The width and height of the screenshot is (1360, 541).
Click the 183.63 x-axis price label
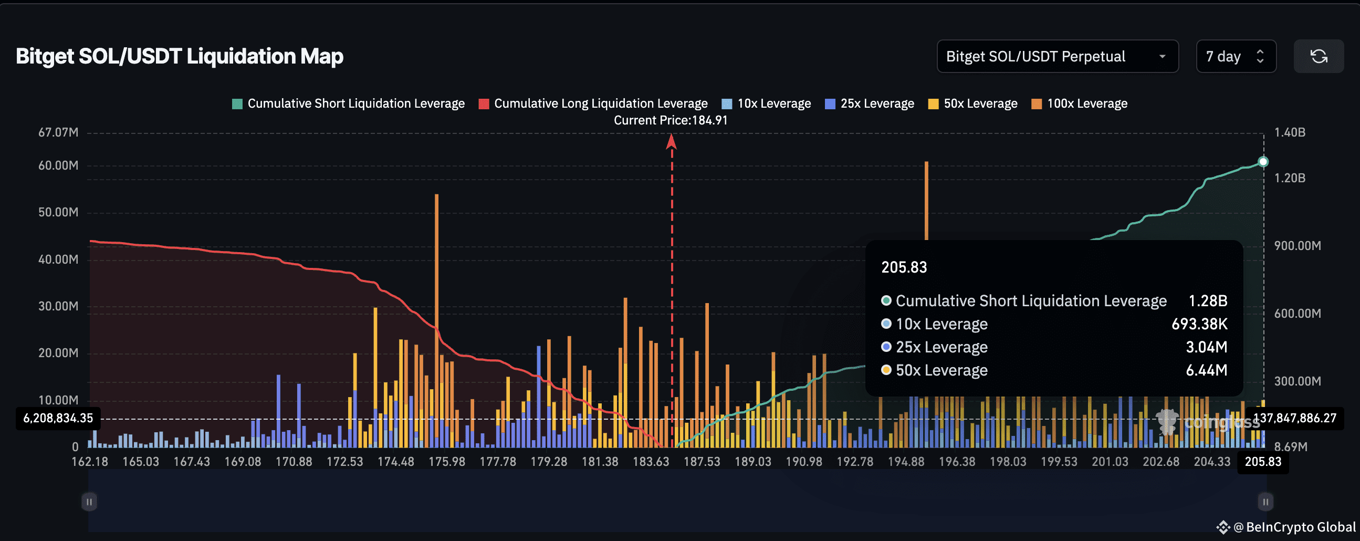tap(651, 462)
